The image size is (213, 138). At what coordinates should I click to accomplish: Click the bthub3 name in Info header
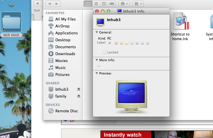pyautogui.click(x=113, y=20)
